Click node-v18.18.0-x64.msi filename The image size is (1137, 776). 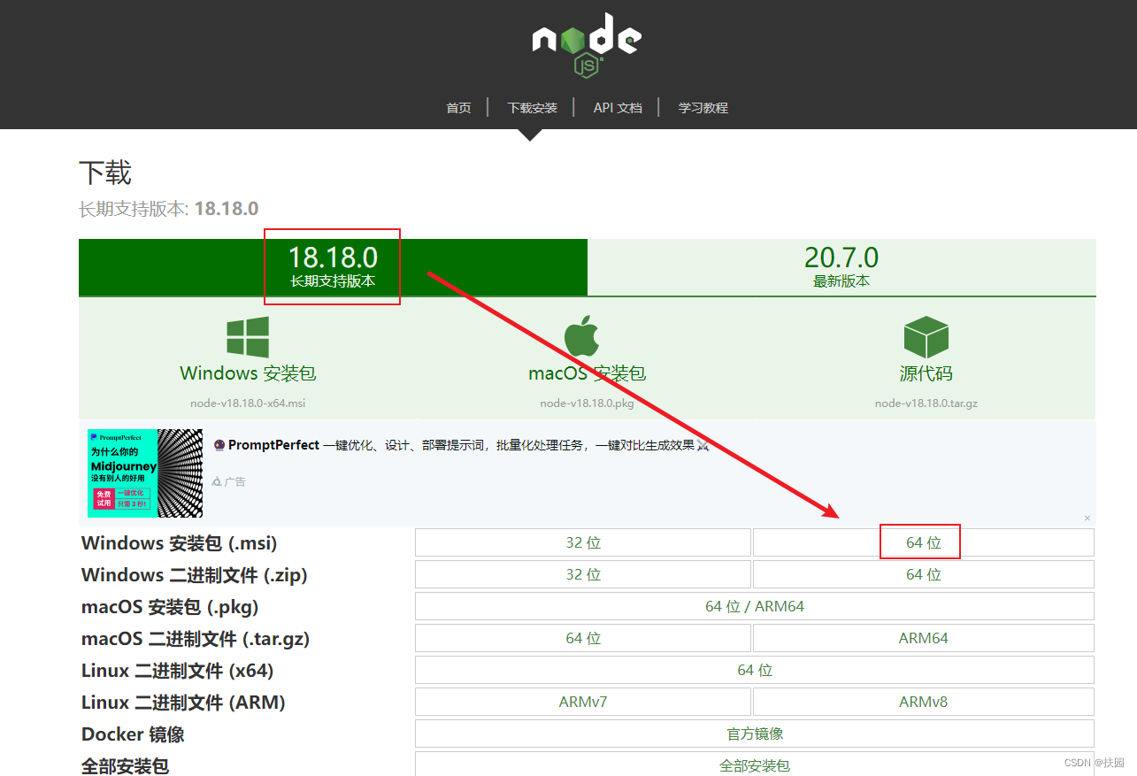(x=248, y=403)
